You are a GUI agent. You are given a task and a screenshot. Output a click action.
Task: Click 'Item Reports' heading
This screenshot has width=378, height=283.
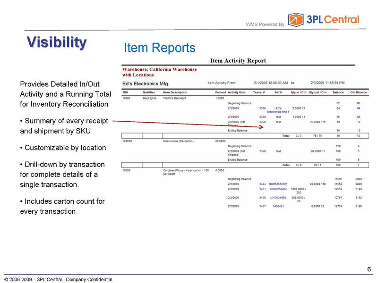coord(159,48)
